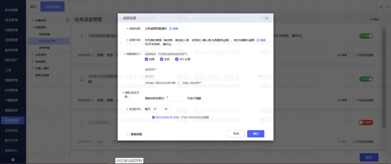Open the settings gear in left navigation
The width and height of the screenshot is (391, 164).
pos(13,159)
